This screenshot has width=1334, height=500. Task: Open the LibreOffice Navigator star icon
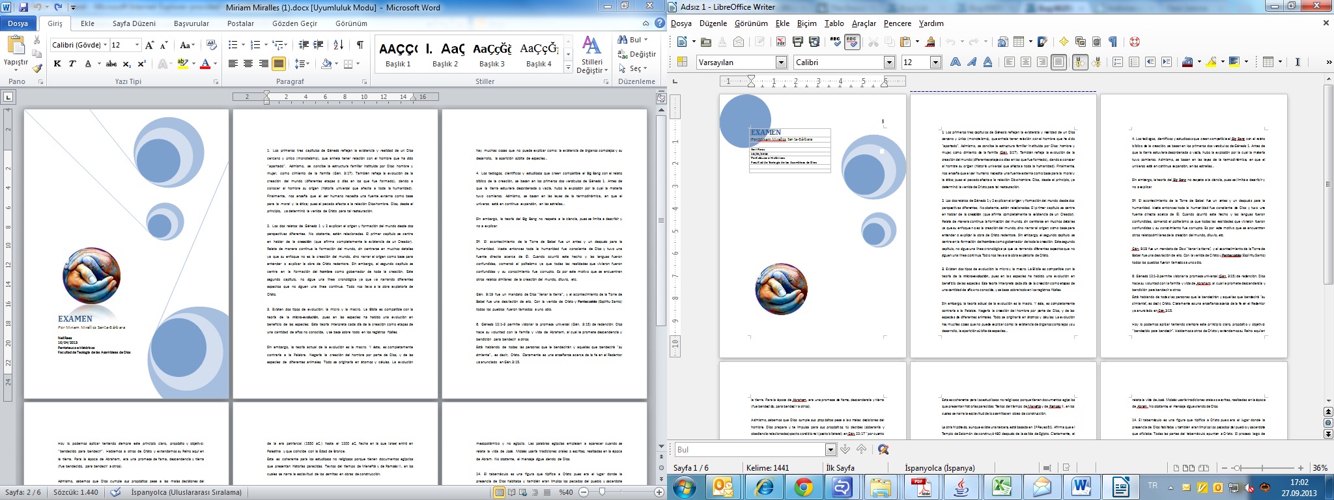(1064, 42)
